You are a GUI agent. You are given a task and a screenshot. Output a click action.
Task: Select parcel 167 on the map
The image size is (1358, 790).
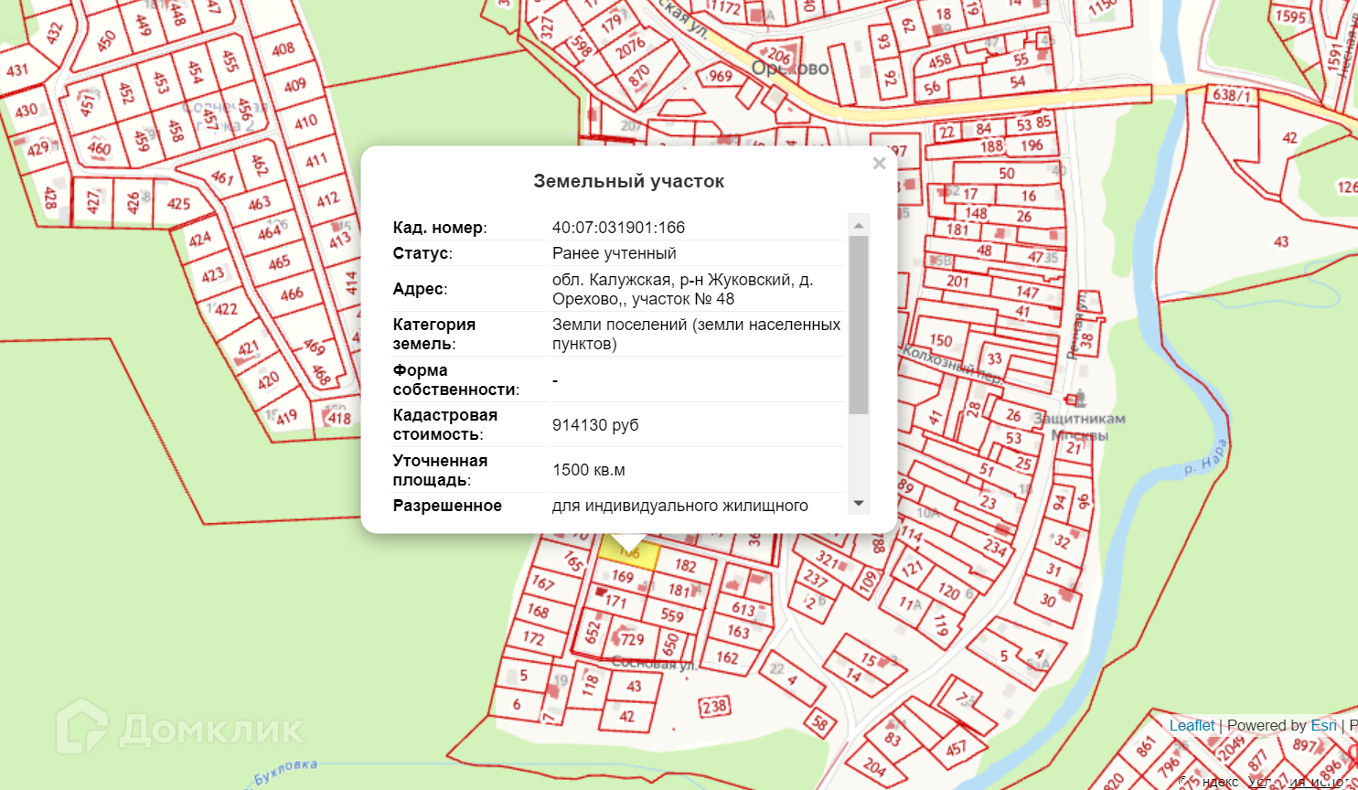pyautogui.click(x=543, y=582)
